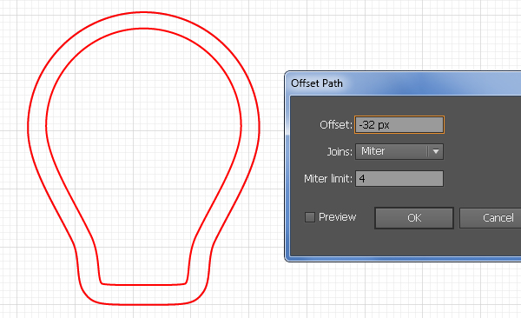Screen dimensions: 521x318
Task: Click the Offset: label text
Action: point(335,125)
